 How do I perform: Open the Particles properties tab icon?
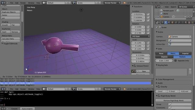(x=193, y=22)
